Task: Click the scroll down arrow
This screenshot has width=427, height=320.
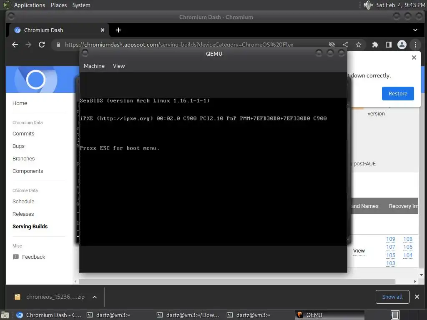Action: tap(421, 275)
